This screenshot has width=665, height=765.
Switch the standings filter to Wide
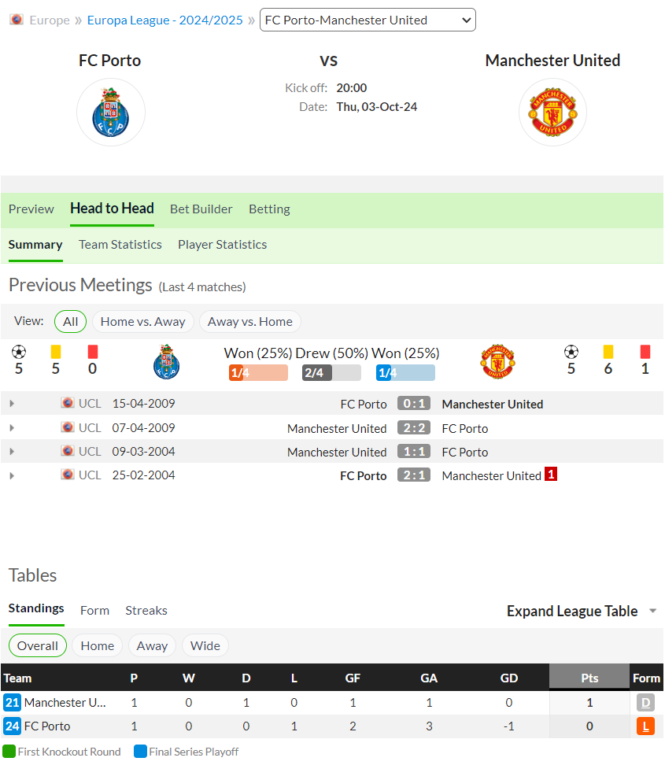[x=205, y=646]
